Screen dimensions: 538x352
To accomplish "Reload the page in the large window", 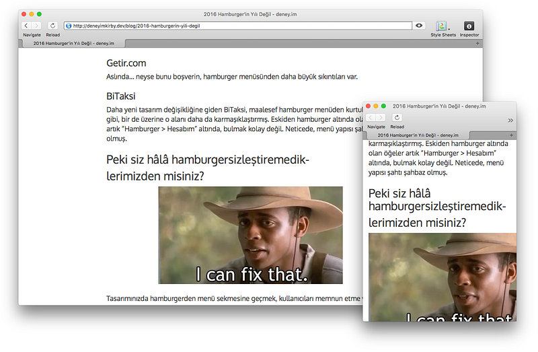I will coord(52,26).
